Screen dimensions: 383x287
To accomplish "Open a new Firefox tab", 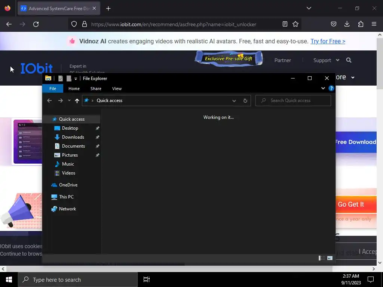I will [x=108, y=9].
